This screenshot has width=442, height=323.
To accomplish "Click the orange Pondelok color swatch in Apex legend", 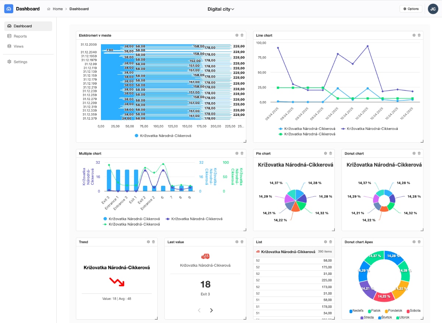I will pos(386,310).
